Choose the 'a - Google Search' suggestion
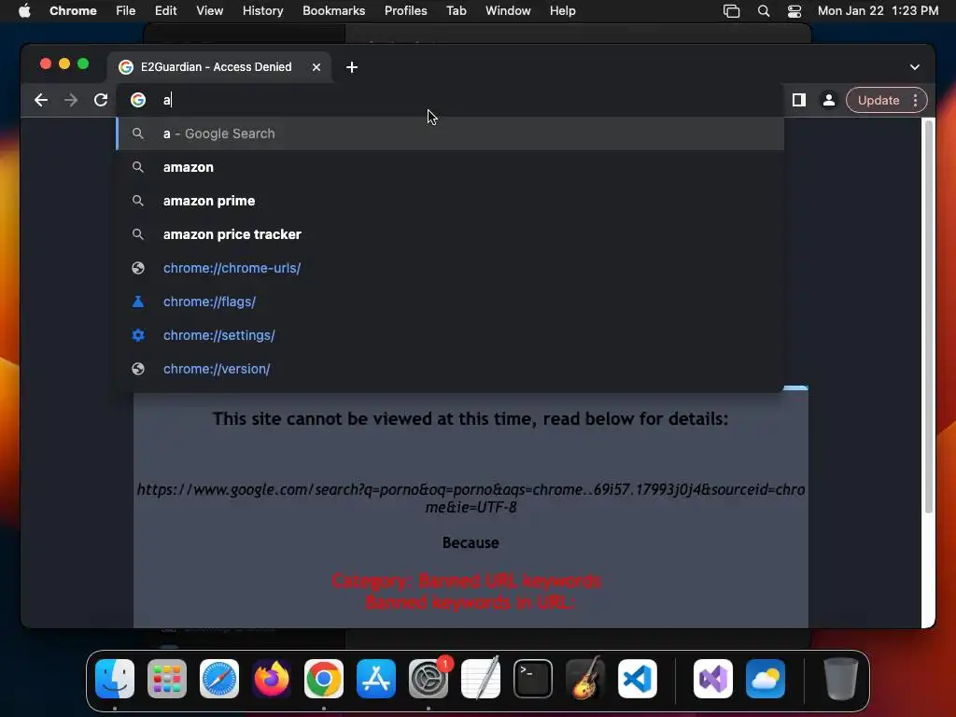The image size is (956, 717). pos(450,134)
